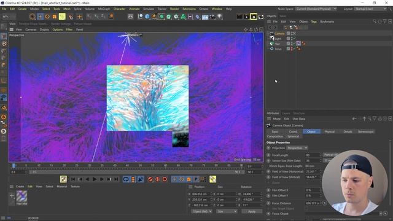Open the Node Space dropdown
Screen dimensions: 393x221
[316, 9]
